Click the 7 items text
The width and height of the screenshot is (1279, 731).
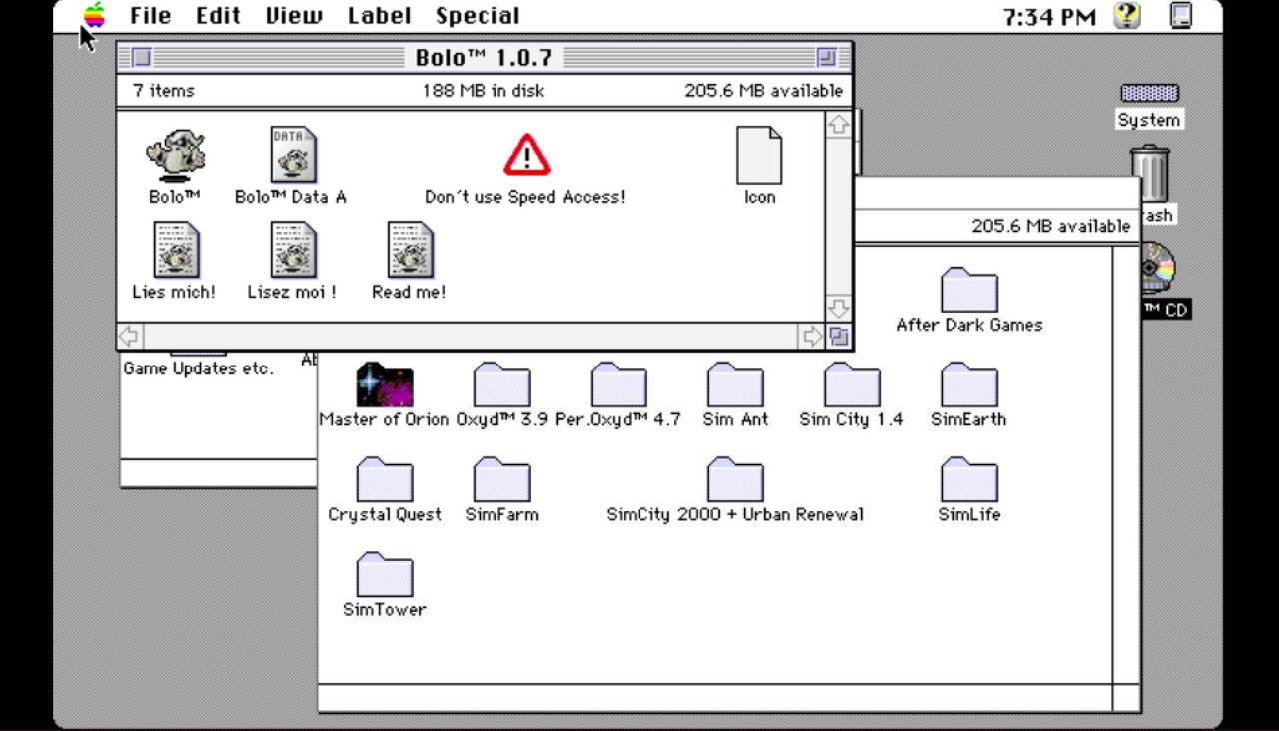(164, 90)
